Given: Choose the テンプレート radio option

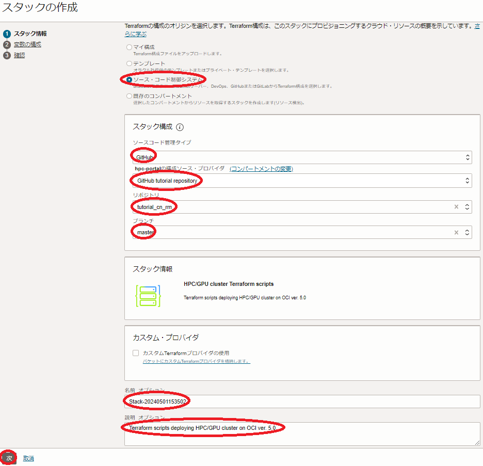Looking at the screenshot, I should tap(129, 63).
